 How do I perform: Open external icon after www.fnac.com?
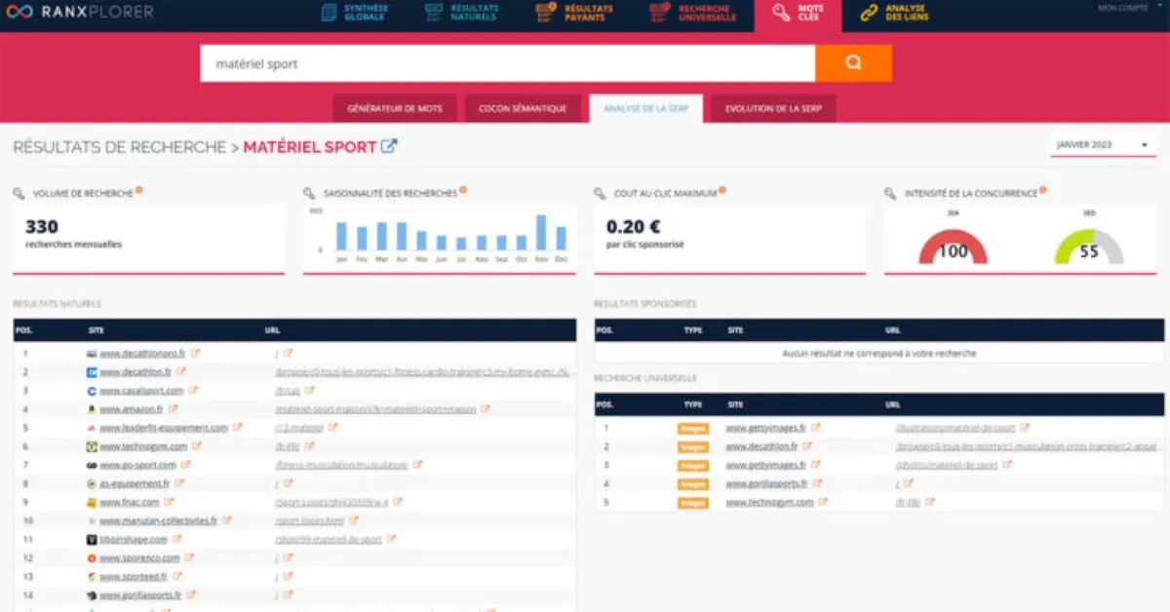pyautogui.click(x=169, y=501)
